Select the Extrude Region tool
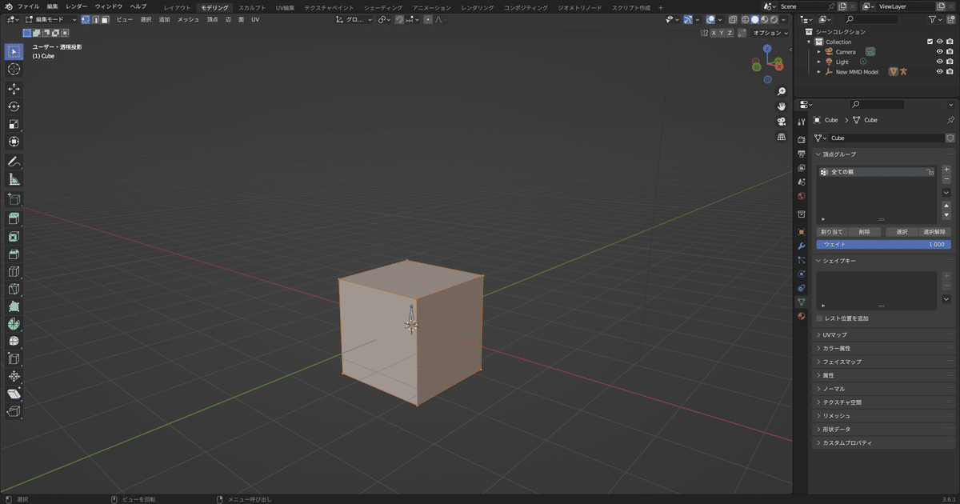The image size is (960, 504). [14, 218]
